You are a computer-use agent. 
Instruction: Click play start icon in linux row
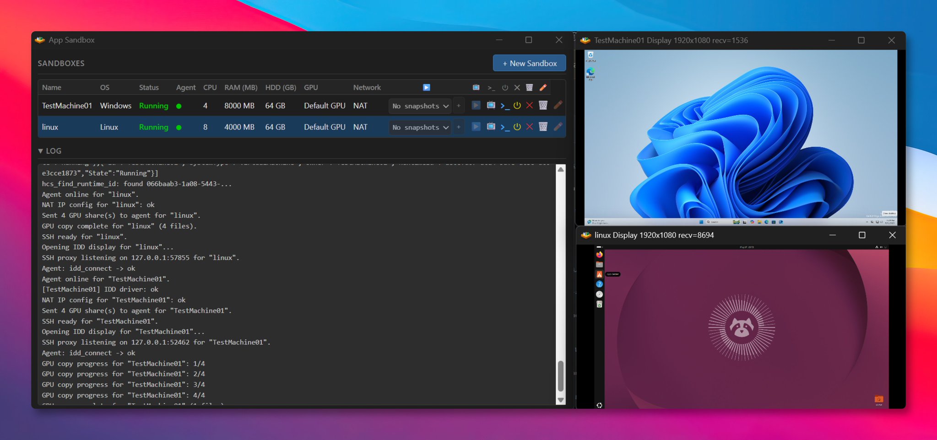pos(476,127)
